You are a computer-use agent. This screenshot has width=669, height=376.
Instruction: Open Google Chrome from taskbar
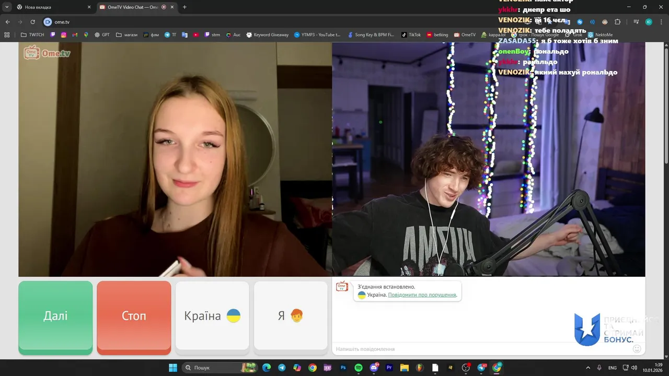pos(313,368)
